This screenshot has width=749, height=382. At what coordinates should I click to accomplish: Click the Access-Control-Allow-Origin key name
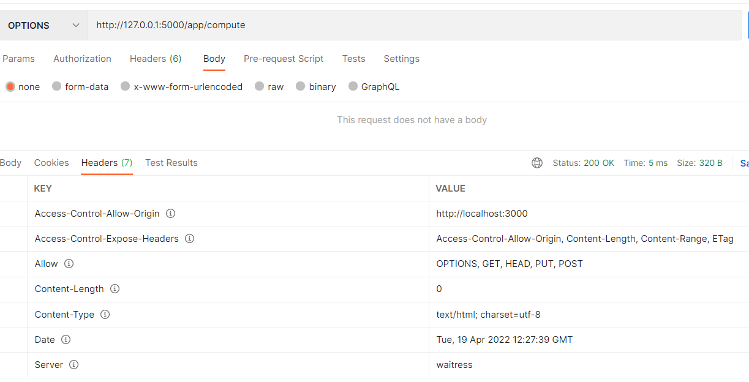click(x=97, y=214)
